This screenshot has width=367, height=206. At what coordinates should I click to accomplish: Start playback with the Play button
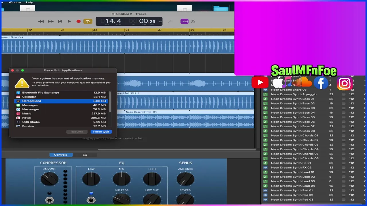tap(69, 21)
